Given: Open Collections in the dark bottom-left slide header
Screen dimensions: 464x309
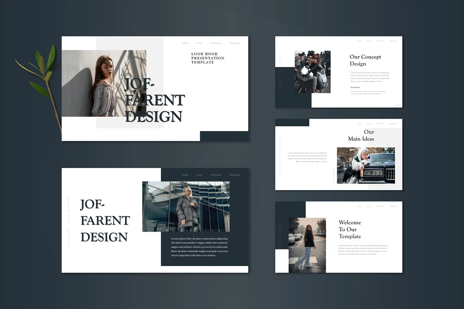Looking at the screenshot, I should coord(216,175).
